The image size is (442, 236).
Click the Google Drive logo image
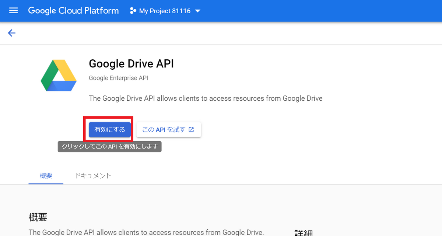click(59, 75)
